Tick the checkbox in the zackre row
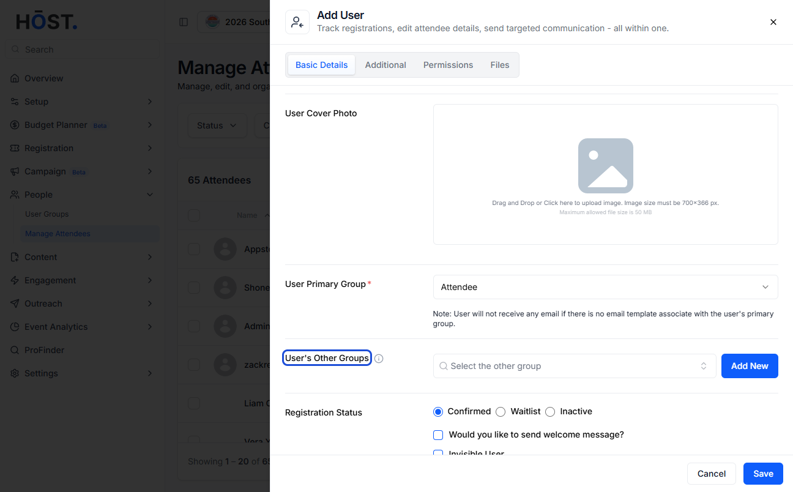Image resolution: width=793 pixels, height=492 pixels. [194, 365]
